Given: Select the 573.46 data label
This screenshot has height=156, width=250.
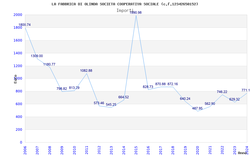Looking at the screenshot, I should (99, 103).
